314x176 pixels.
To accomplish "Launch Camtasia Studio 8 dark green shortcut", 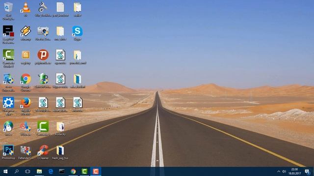I will [x=8, y=55].
